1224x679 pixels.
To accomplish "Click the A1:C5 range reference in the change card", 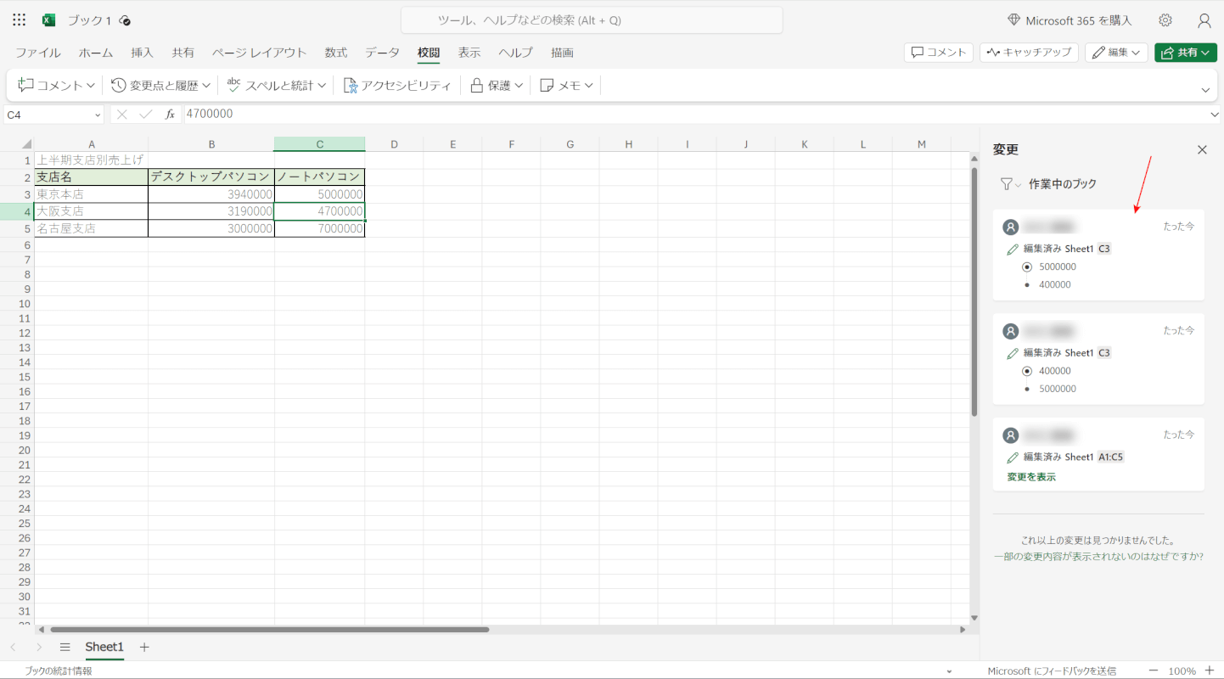I will pyautogui.click(x=1111, y=457).
